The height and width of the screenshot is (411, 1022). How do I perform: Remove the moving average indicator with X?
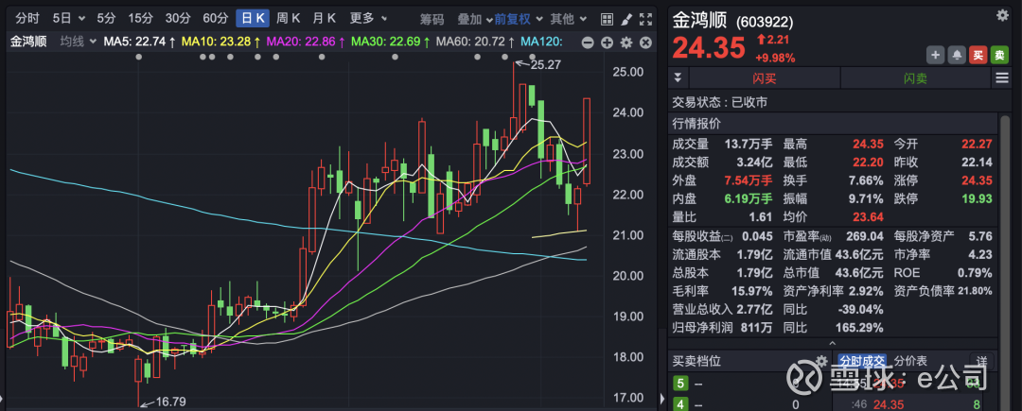tap(646, 43)
